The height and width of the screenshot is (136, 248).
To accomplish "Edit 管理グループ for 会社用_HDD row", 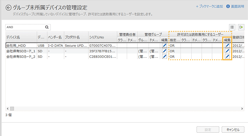I will pyautogui.click(x=164, y=46).
